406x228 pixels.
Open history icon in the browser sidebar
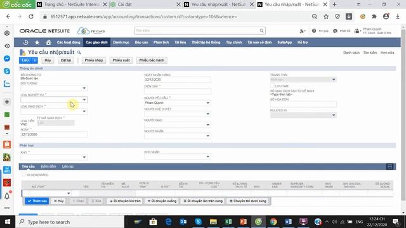(x=7, y=46)
